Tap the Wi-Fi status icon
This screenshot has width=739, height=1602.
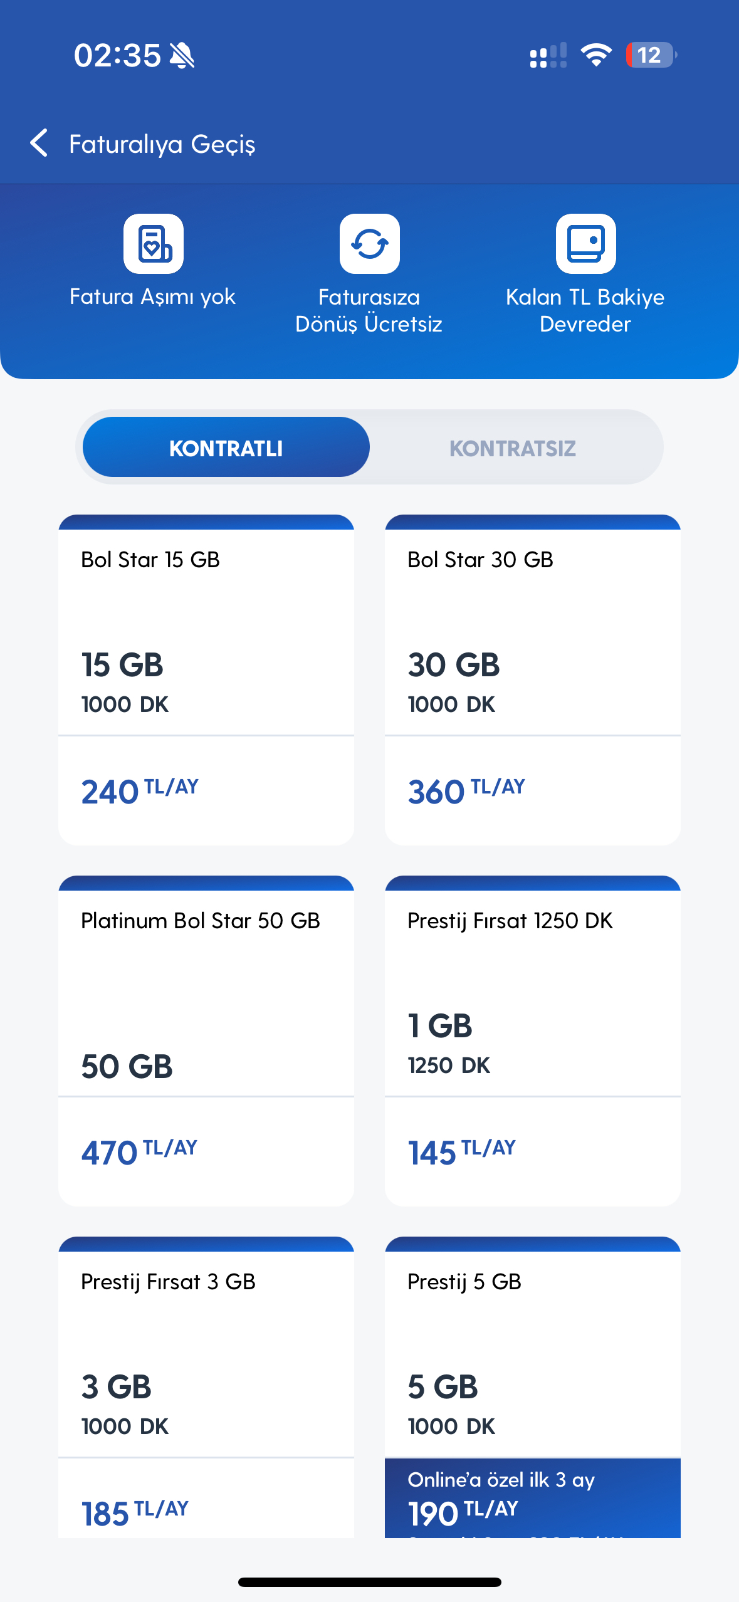[x=596, y=55]
